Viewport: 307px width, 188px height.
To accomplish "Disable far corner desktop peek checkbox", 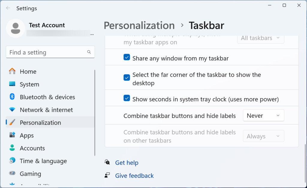I will pos(127,77).
